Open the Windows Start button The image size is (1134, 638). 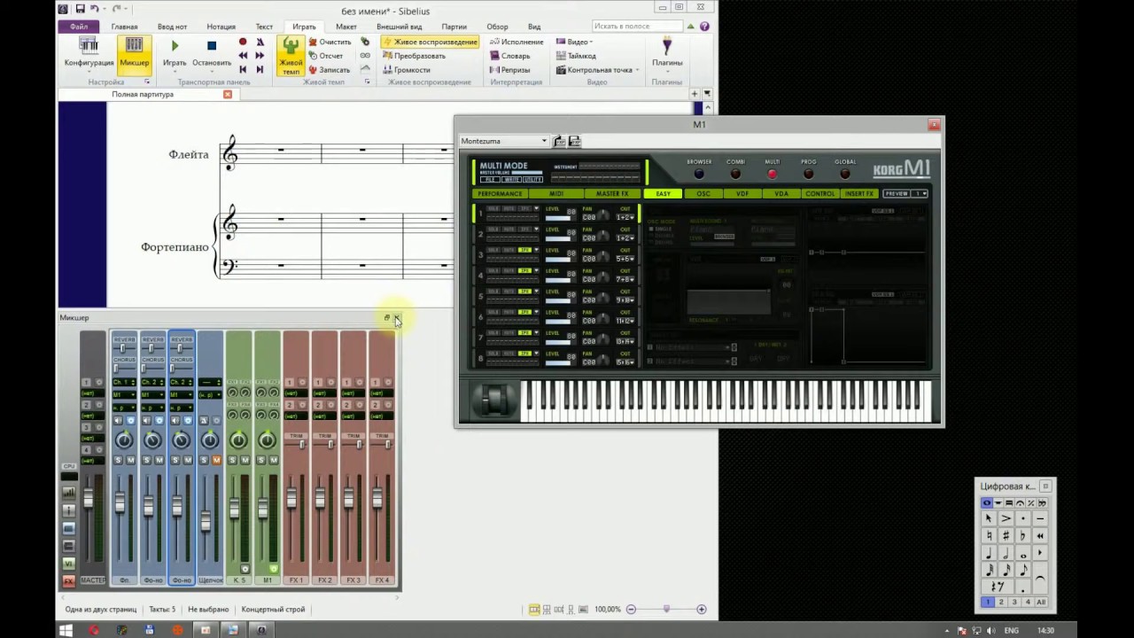65,630
